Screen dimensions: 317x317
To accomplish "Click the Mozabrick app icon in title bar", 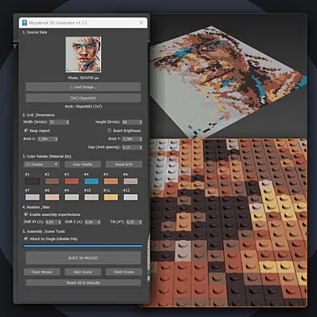I will tap(24, 23).
